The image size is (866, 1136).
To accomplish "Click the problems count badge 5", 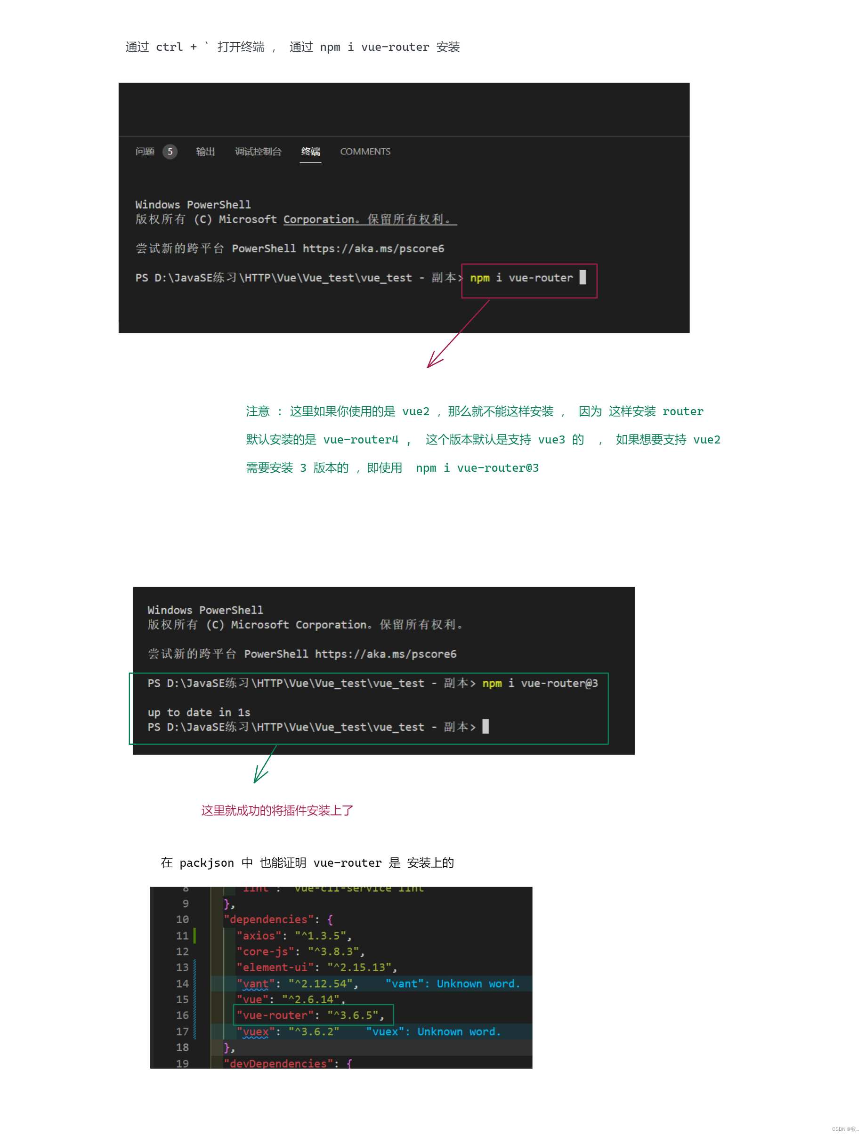I will (170, 152).
